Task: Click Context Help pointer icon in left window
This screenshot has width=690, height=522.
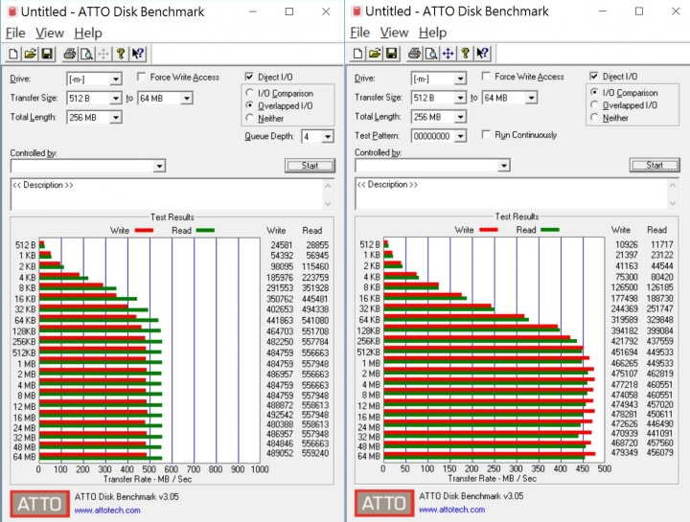Action: [x=138, y=54]
